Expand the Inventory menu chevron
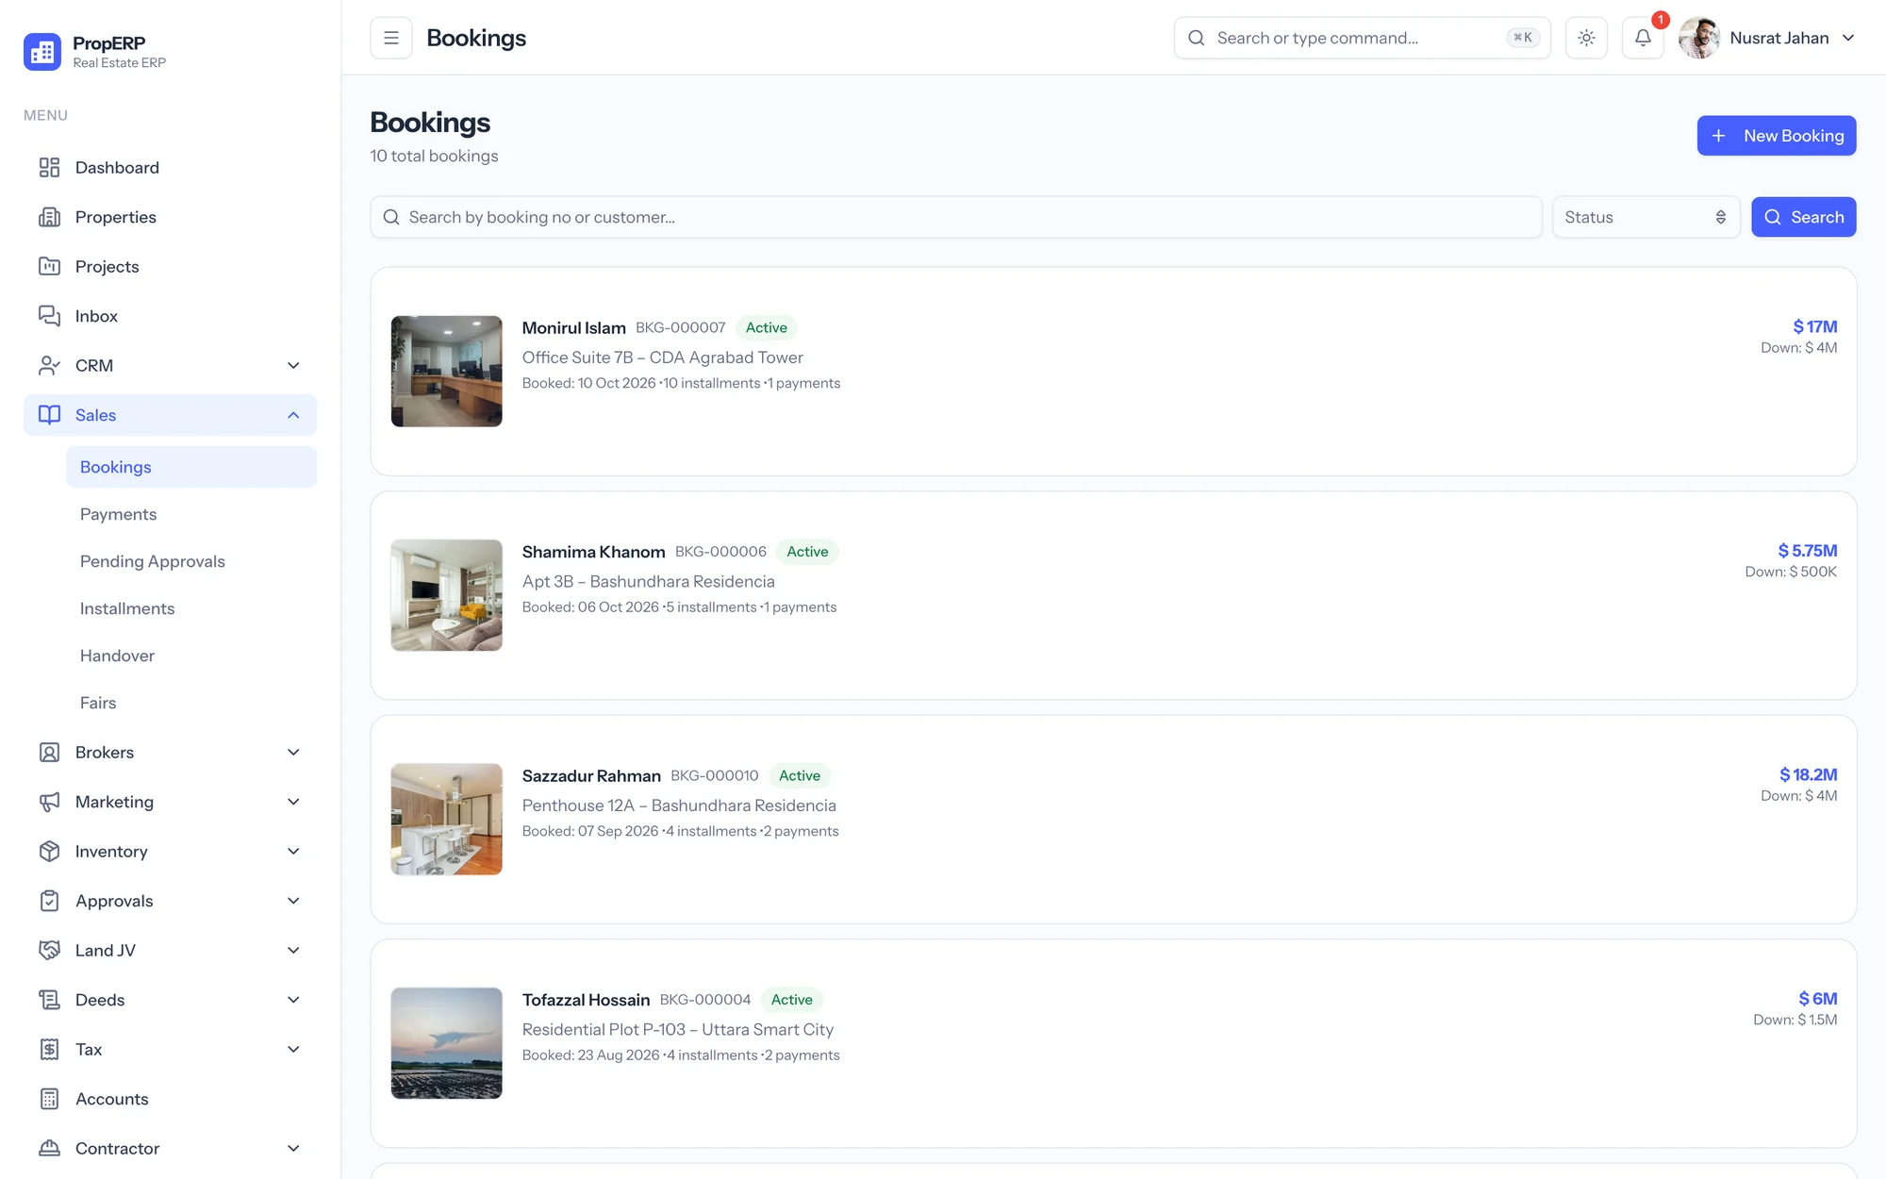The height and width of the screenshot is (1179, 1886). (293, 851)
